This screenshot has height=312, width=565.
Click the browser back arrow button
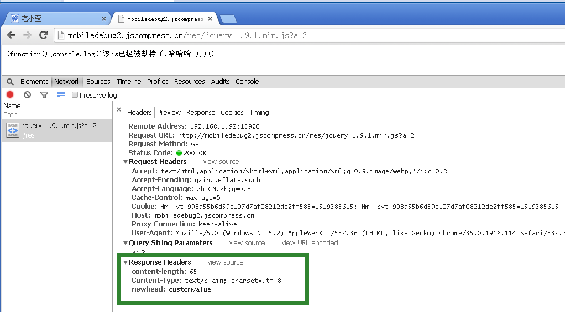click(11, 35)
